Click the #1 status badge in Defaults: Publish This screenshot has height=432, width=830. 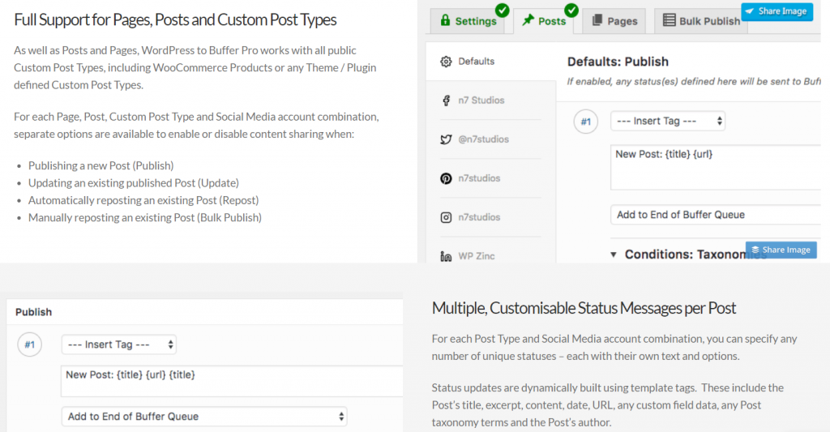pyautogui.click(x=585, y=122)
